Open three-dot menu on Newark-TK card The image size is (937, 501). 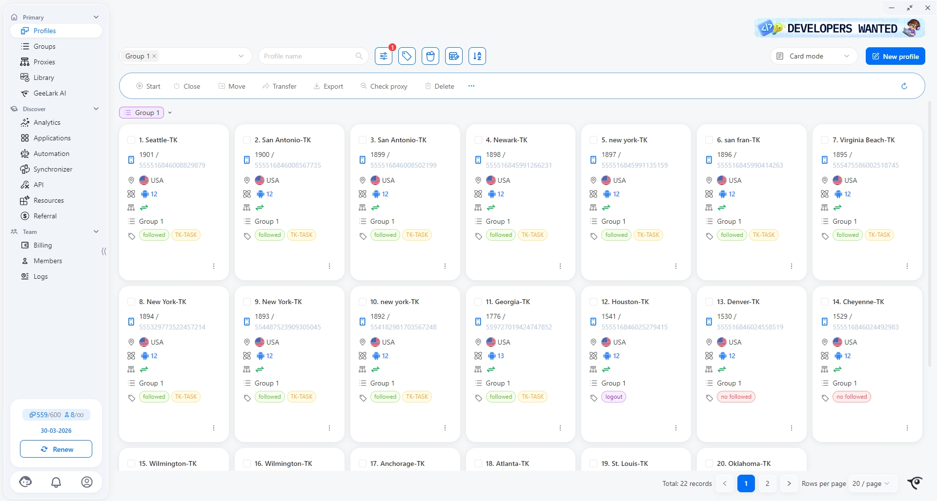tap(560, 266)
